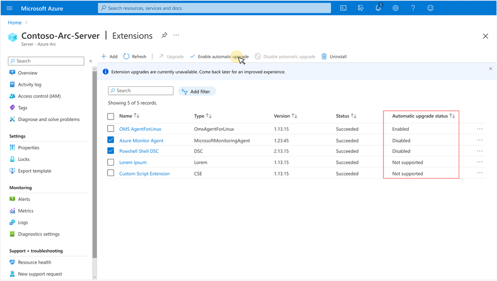Open the hamburger portal menu
Screen dimensions: 497x281
(x=10, y=8)
